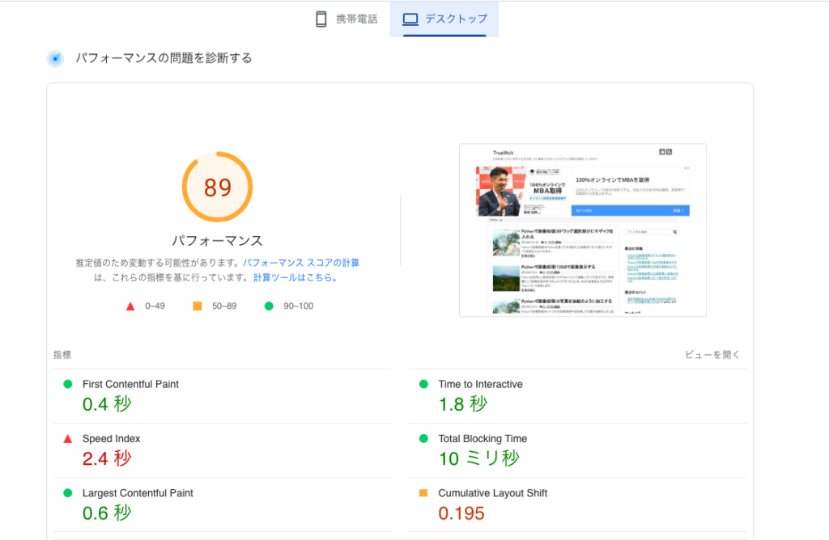Viewport: 829px width, 540px height.
Task: Open the パフォーマンス スコアの計算 link
Action: [x=301, y=263]
